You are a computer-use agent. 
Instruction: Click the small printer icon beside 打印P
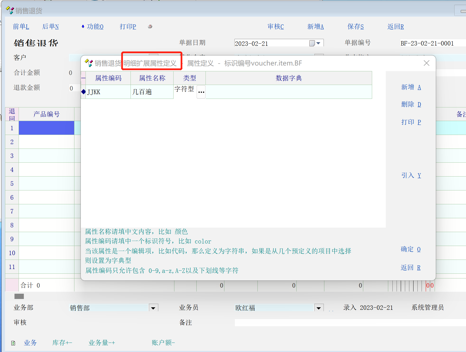coord(150,27)
